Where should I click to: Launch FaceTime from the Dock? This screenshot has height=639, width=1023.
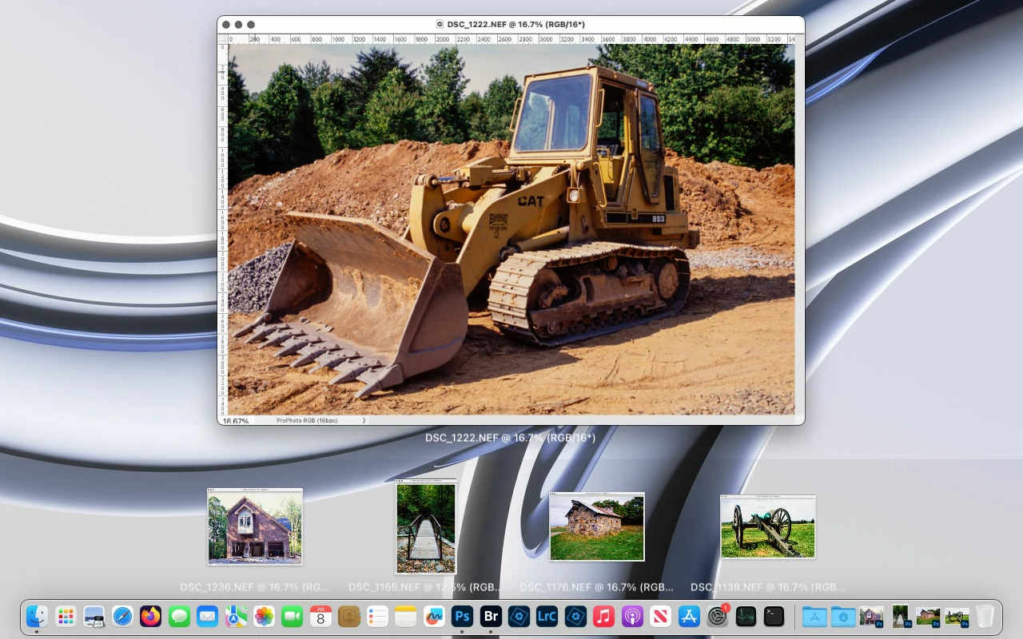[x=293, y=617]
